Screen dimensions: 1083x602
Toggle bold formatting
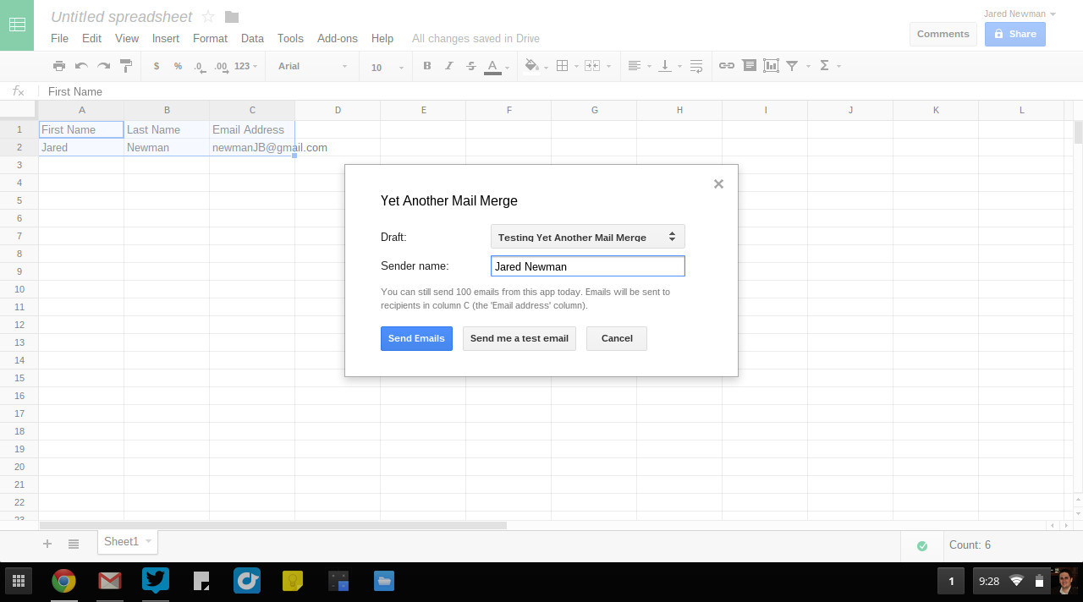coord(426,66)
